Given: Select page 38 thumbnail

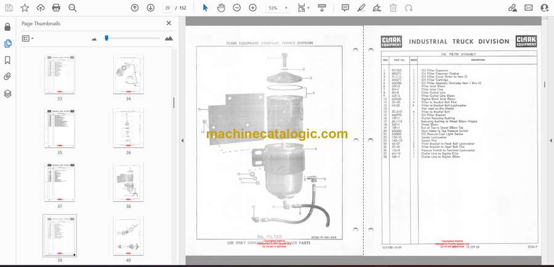Looking at the screenshot, I should click(x=128, y=182).
